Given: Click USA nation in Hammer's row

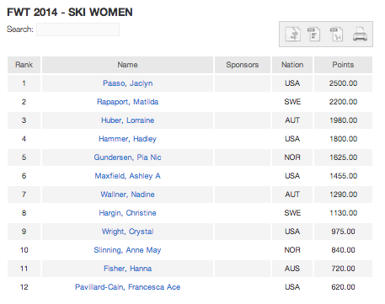Looking at the screenshot, I should click(x=292, y=139).
